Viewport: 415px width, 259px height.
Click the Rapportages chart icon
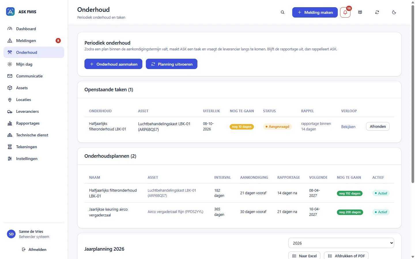tap(10, 123)
